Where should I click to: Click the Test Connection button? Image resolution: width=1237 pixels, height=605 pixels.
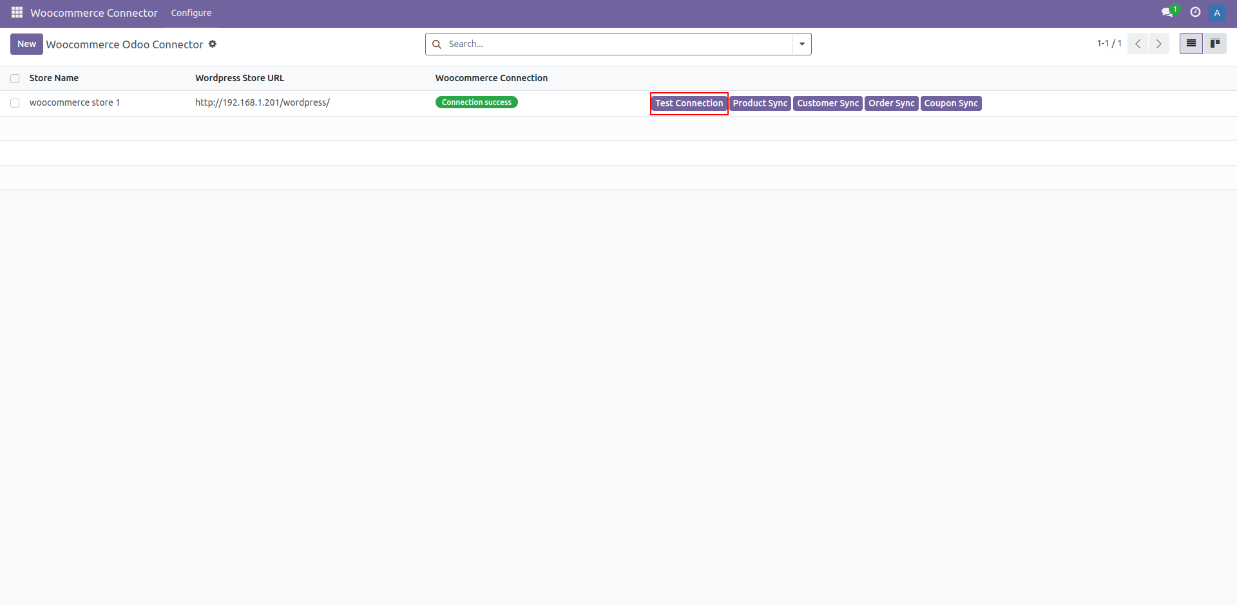(689, 103)
